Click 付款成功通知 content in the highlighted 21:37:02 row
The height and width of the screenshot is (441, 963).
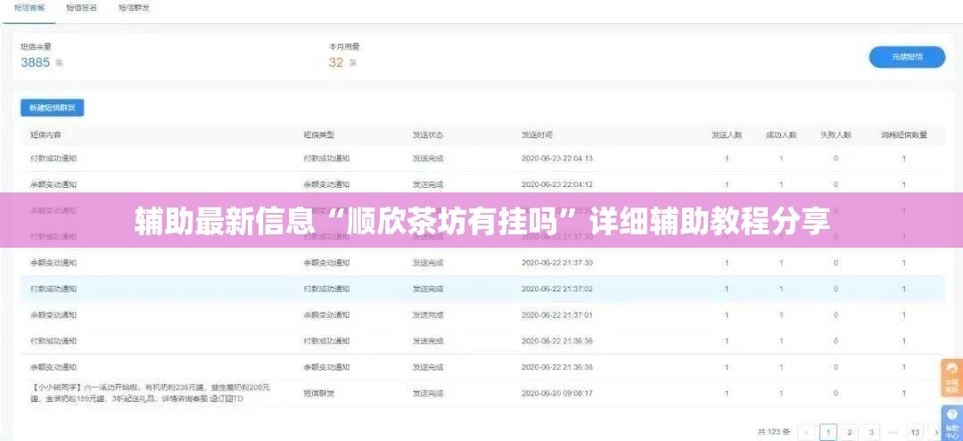click(53, 289)
